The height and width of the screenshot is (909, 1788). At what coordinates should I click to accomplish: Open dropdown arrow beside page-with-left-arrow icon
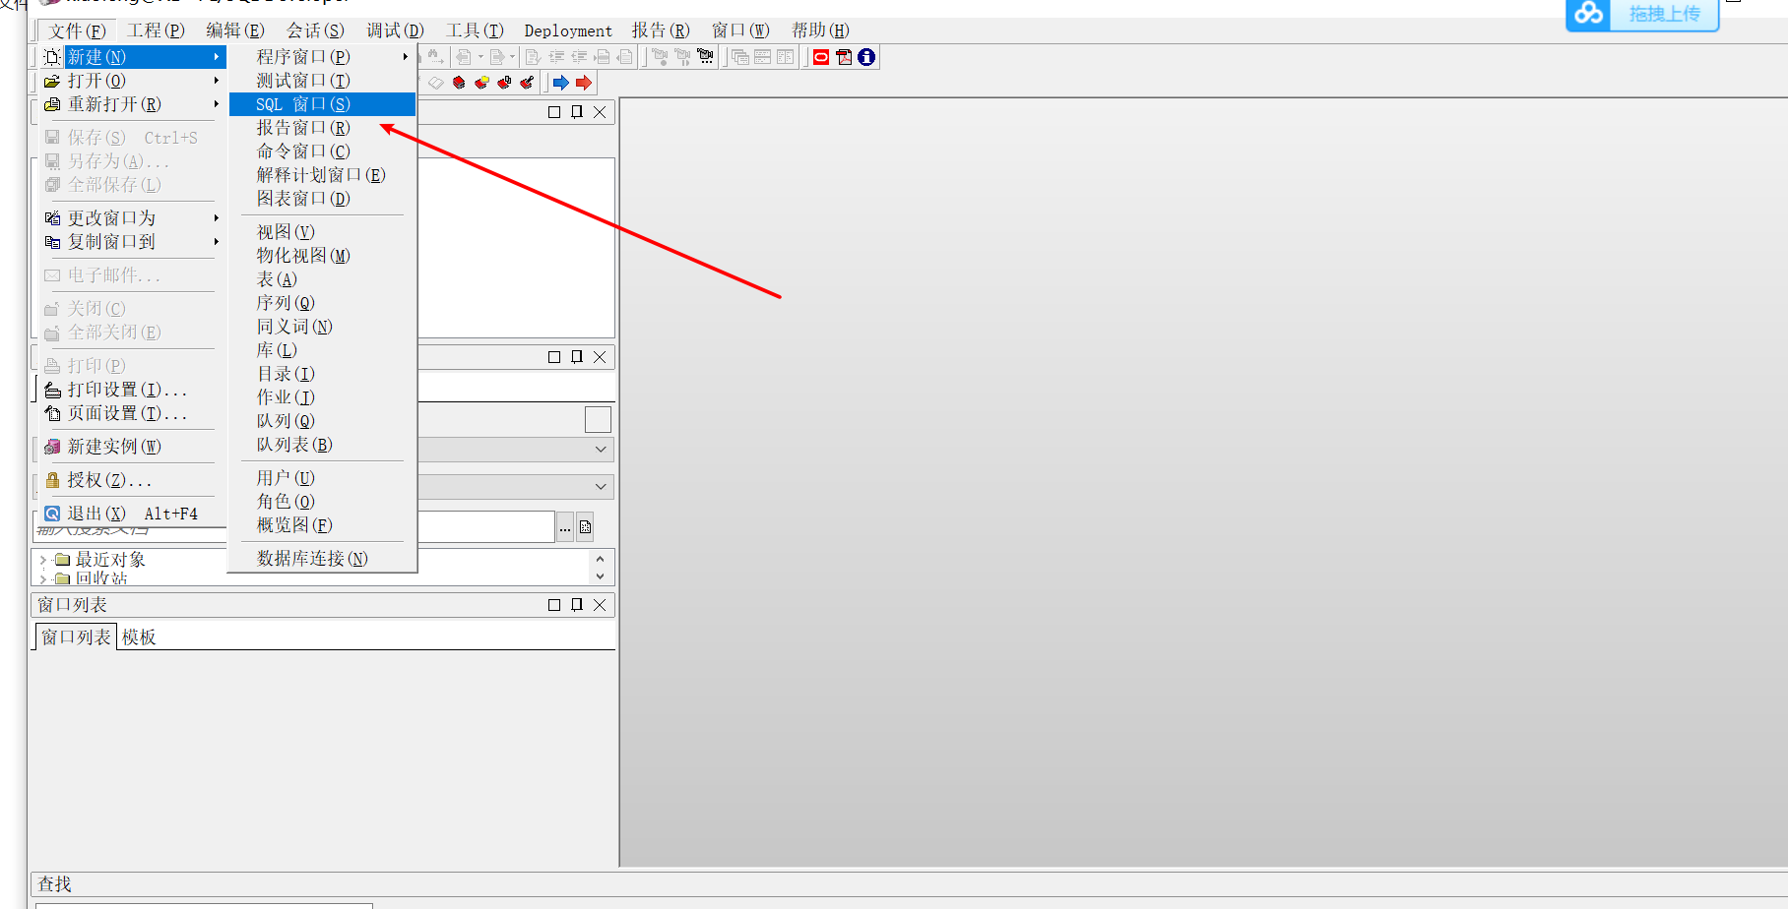pos(480,57)
